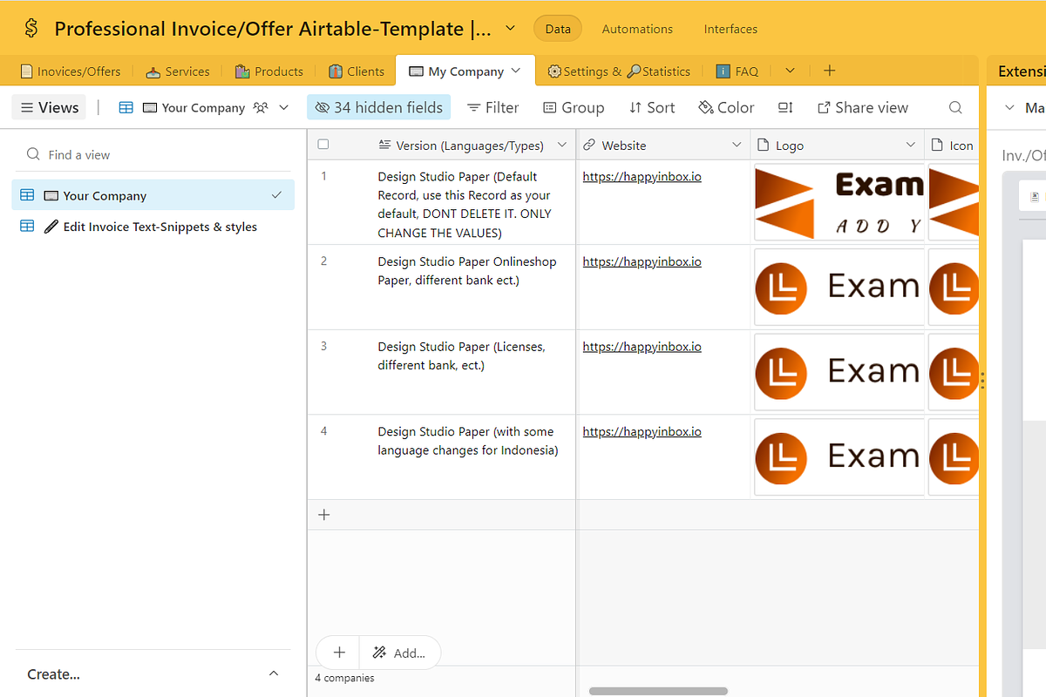Open base title dropdown chevron
Viewport: 1046px width, 697px height.
(x=510, y=29)
